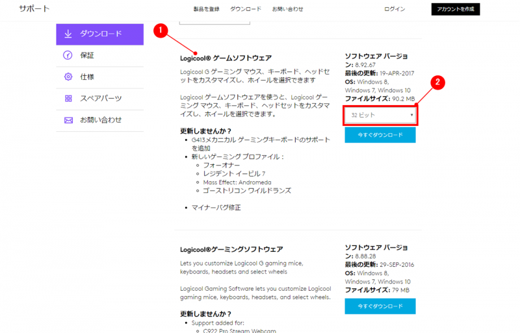Open the 保証 sidebar item
The height and width of the screenshot is (333, 520).
tap(100, 56)
